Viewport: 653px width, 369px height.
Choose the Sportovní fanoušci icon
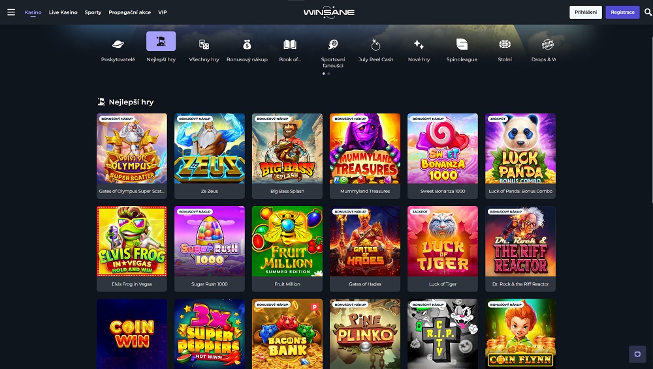[333, 44]
